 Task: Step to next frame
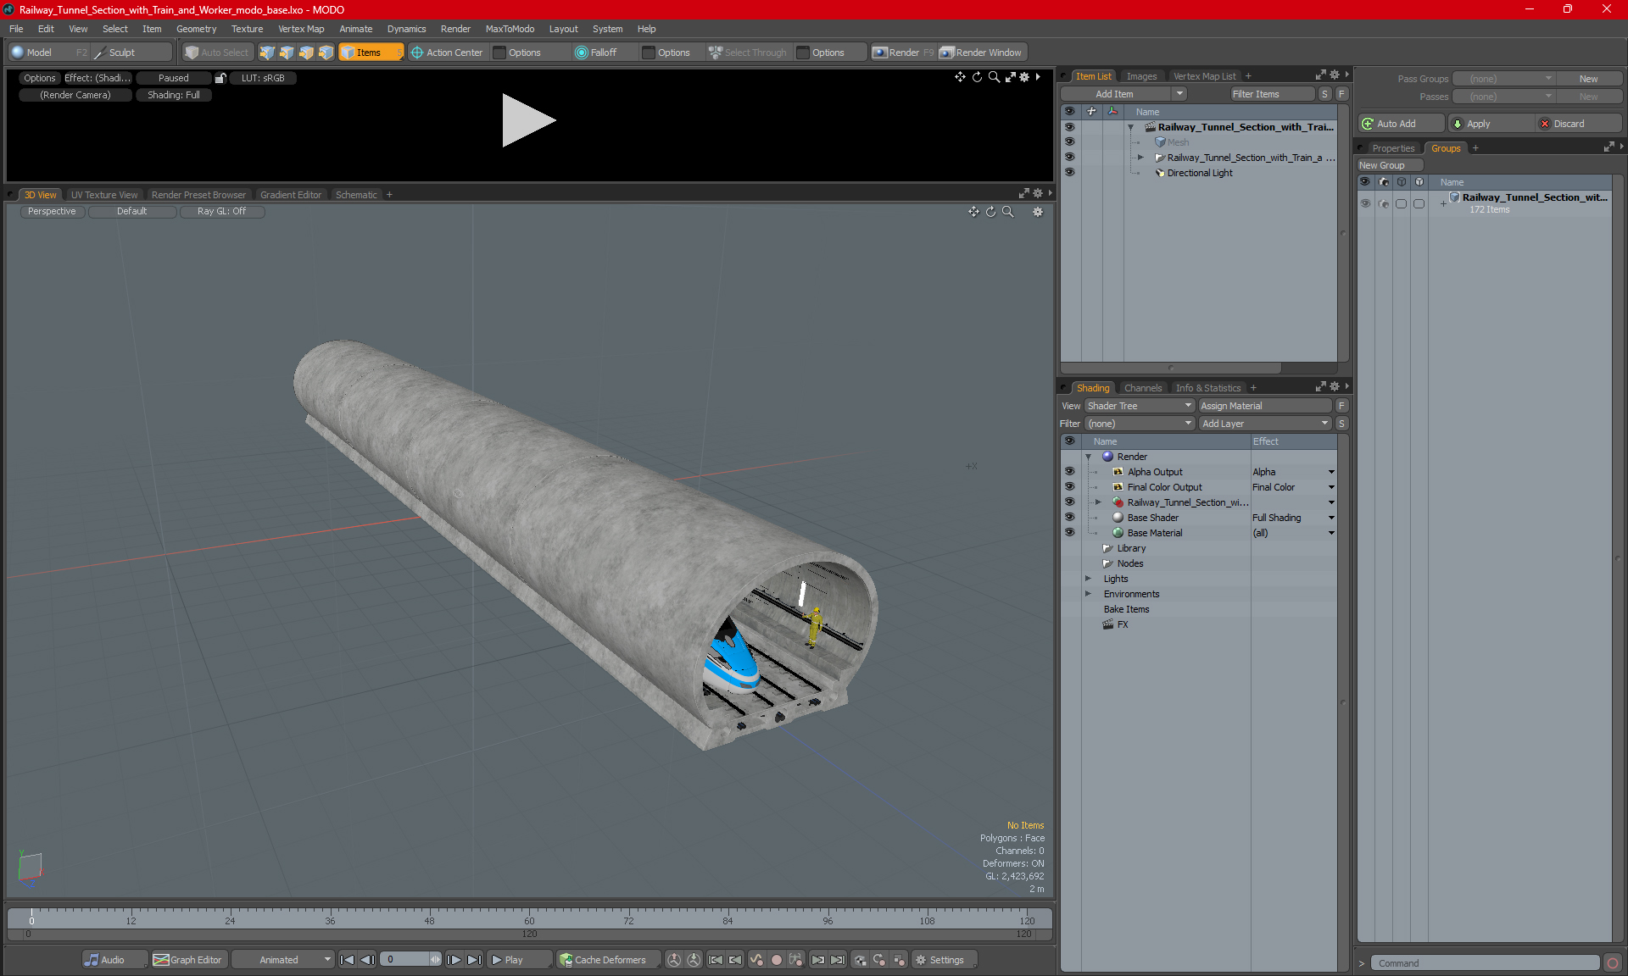click(454, 960)
